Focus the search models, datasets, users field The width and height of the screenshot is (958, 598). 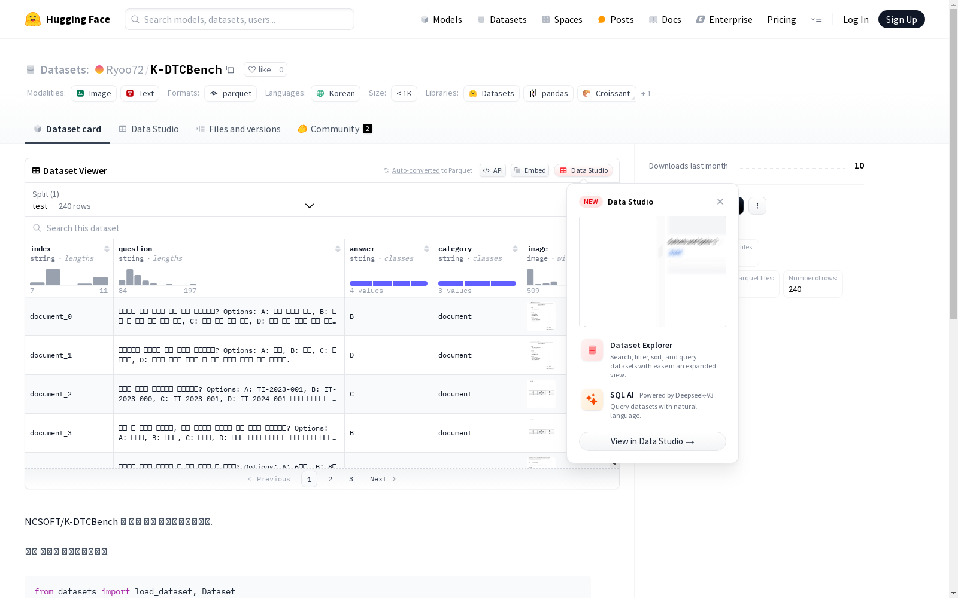click(239, 19)
